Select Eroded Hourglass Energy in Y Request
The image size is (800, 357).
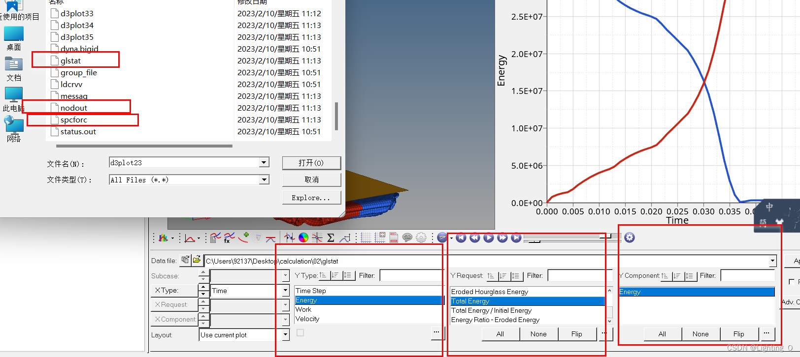pyautogui.click(x=528, y=292)
